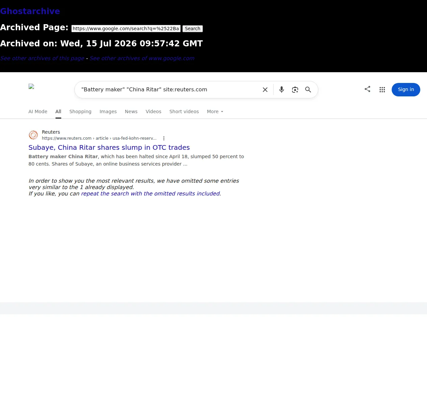
Task: Switch to the News tab
Action: [x=131, y=111]
